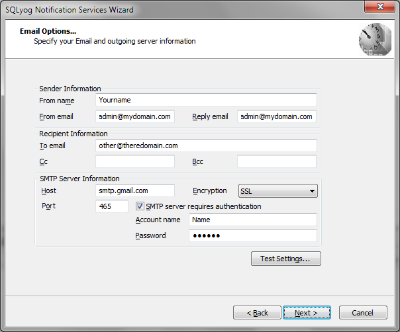Edit the SMTP Host field

pyautogui.click(x=135, y=190)
